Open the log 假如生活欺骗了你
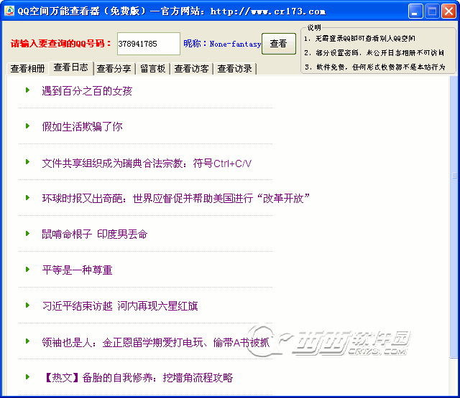 tap(82, 127)
